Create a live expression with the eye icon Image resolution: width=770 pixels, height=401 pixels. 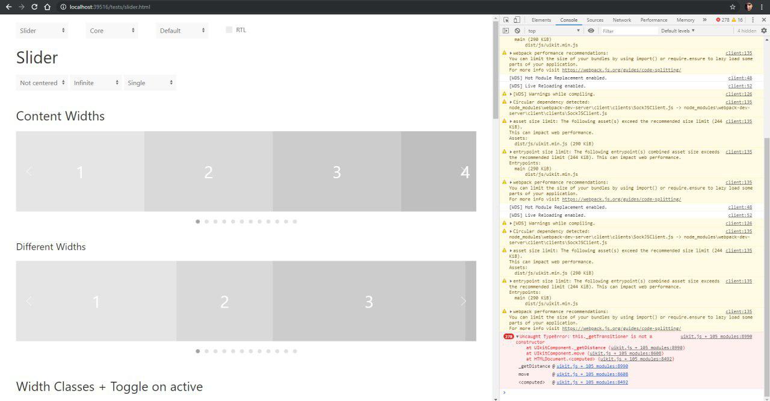[590, 30]
